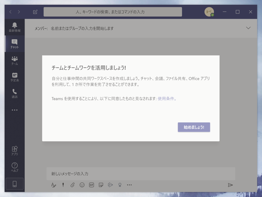The image size is (262, 197).
Task: Start a new chat with compose icon
Action: pos(35,12)
